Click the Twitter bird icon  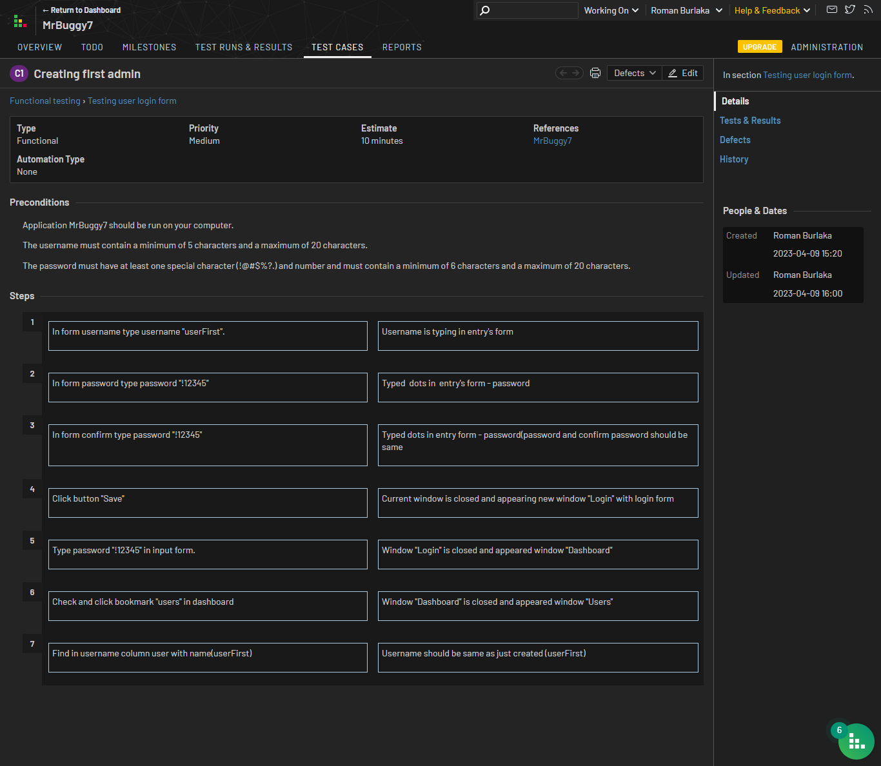point(850,10)
